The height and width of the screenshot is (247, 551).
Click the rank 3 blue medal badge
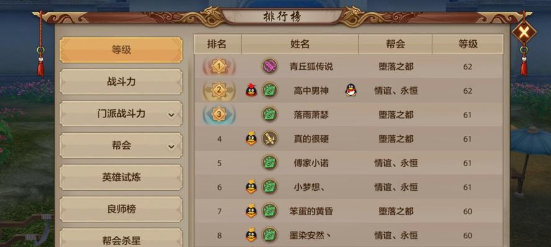(219, 114)
